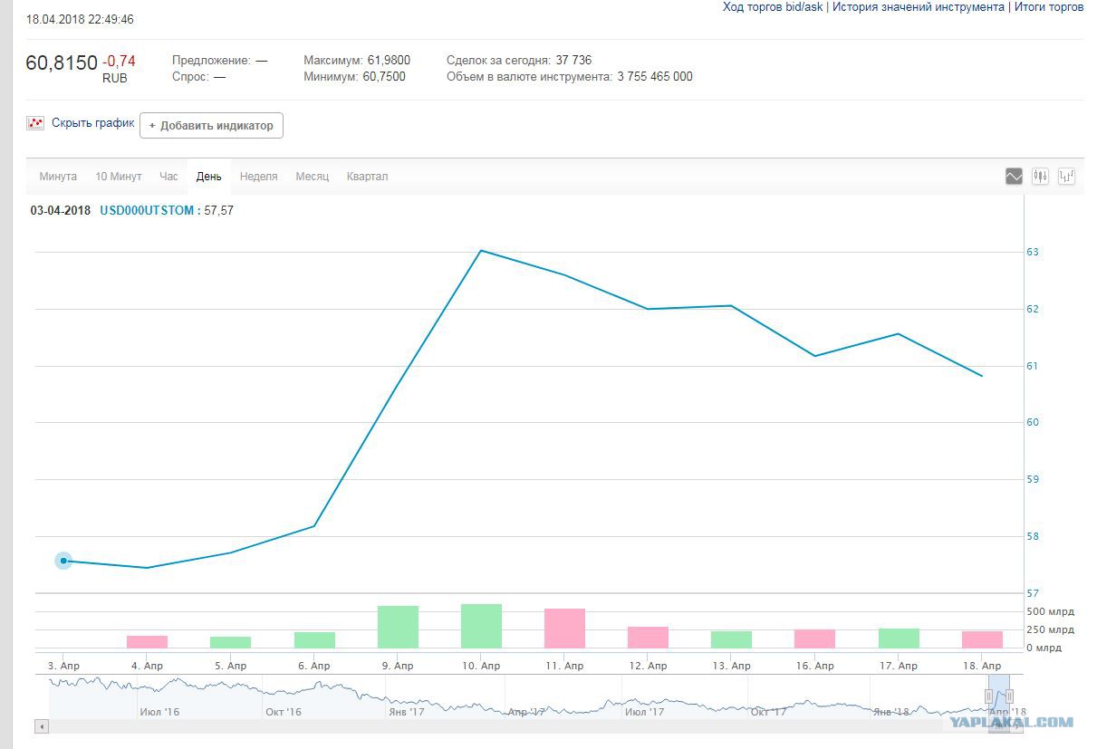Viewport: 1097px width, 749px height.
Task: Click the 11. Апр pink volume bar
Action: coord(564,629)
